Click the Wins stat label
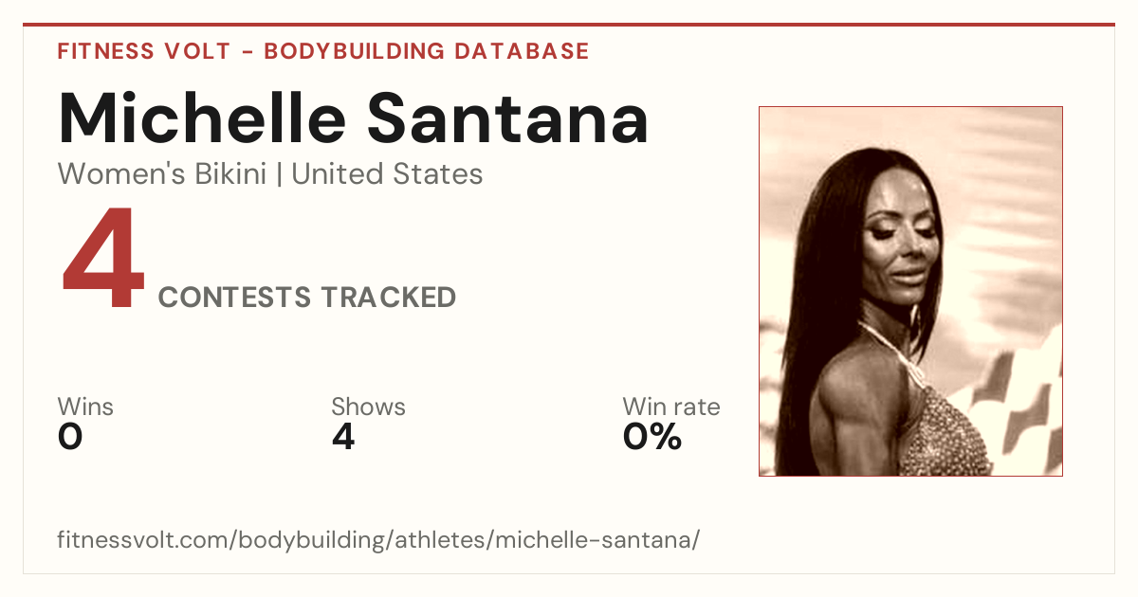1138x597 pixels. click(85, 407)
